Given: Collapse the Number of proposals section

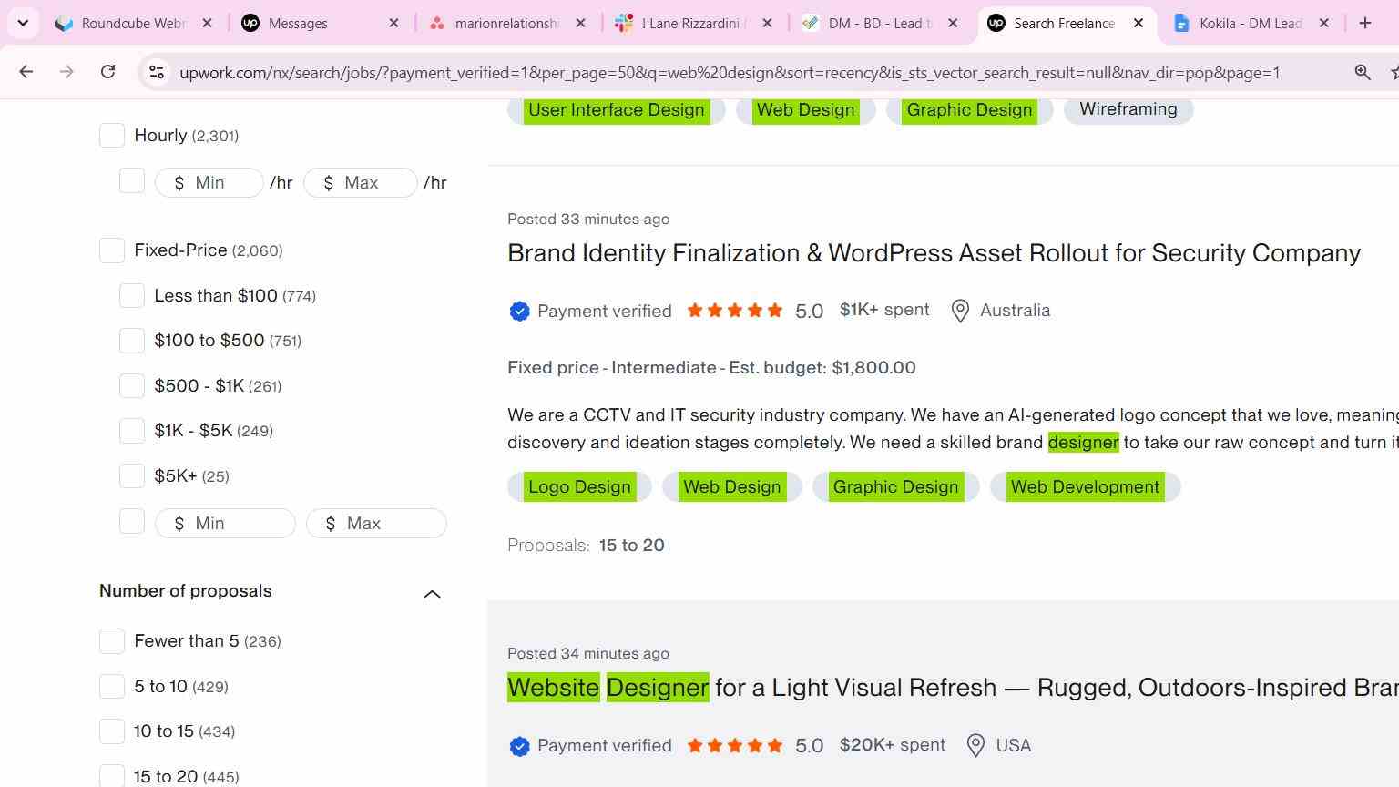Looking at the screenshot, I should pos(432,594).
